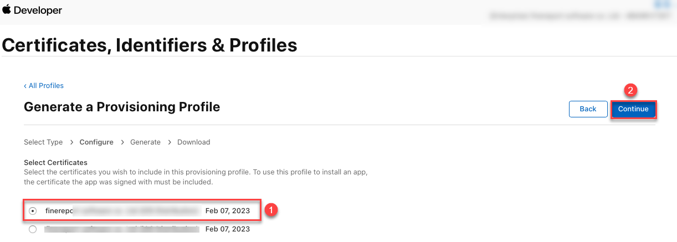Click the Configure step in the breadcrumb
The width and height of the screenshot is (677, 242).
tap(96, 142)
